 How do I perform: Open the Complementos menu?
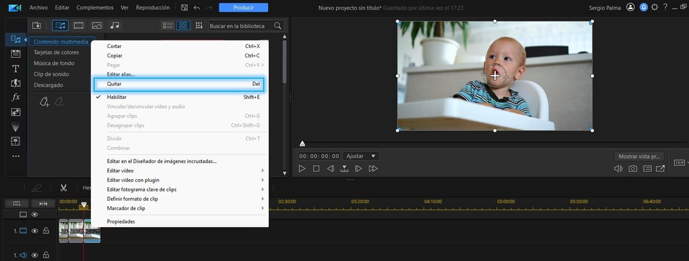pos(95,8)
